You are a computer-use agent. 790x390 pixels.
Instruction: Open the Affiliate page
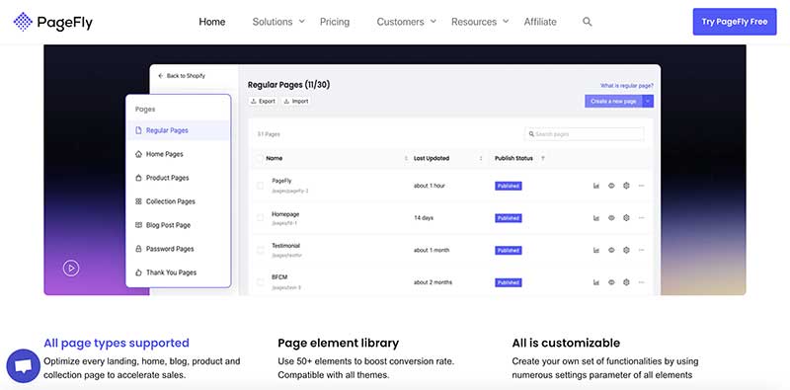[x=540, y=22]
